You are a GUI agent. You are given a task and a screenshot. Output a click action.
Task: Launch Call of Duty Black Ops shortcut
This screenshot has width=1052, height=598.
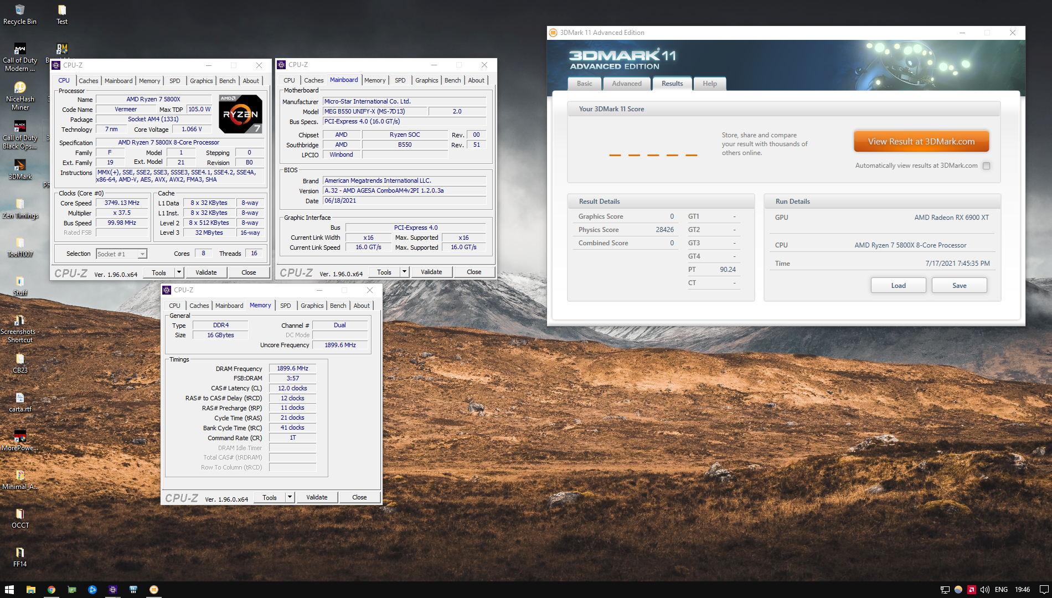(x=20, y=135)
